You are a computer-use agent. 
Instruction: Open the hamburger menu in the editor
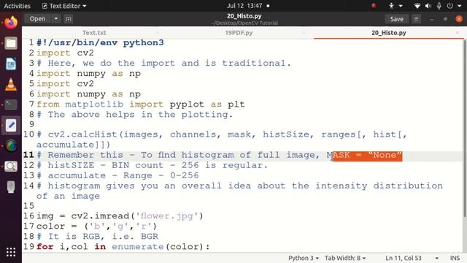pyautogui.click(x=416, y=19)
